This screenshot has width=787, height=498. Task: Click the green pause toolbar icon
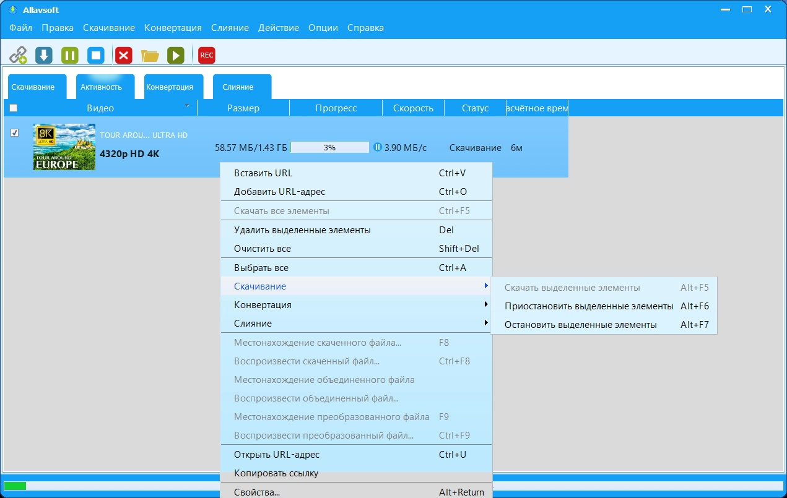point(70,55)
